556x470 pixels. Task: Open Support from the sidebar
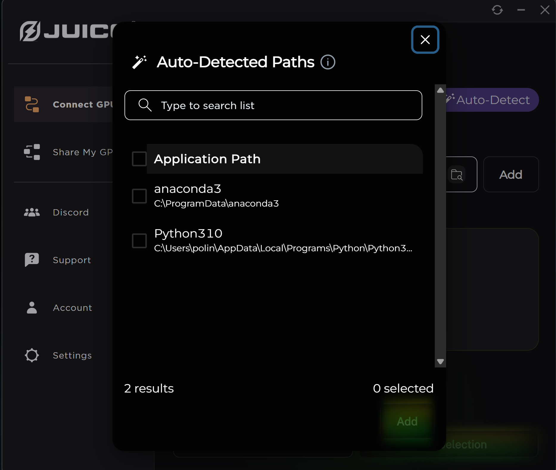(72, 260)
